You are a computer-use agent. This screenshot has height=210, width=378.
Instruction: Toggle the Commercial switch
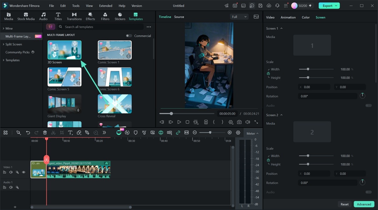click(129, 36)
